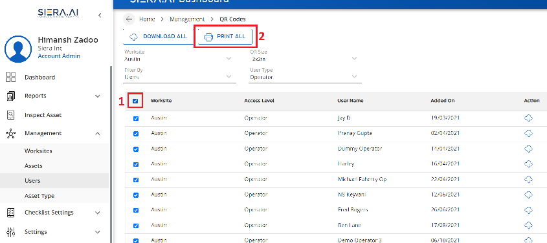Expand the Reports menu chevron
This screenshot has width=547, height=243.
pyautogui.click(x=98, y=96)
